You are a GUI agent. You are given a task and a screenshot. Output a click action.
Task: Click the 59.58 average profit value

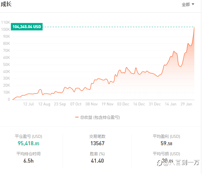(x=166, y=143)
